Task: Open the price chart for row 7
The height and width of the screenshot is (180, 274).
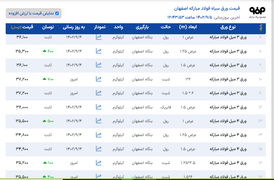Action: (99, 37)
